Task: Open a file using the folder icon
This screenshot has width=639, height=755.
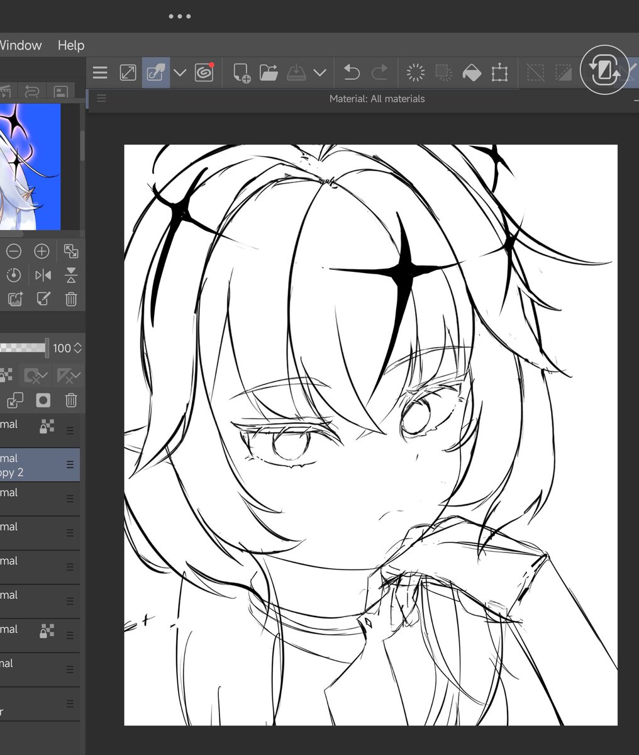Action: [x=269, y=73]
